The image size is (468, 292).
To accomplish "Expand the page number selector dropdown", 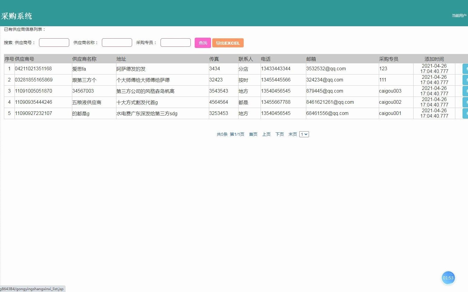I will tap(304, 134).
